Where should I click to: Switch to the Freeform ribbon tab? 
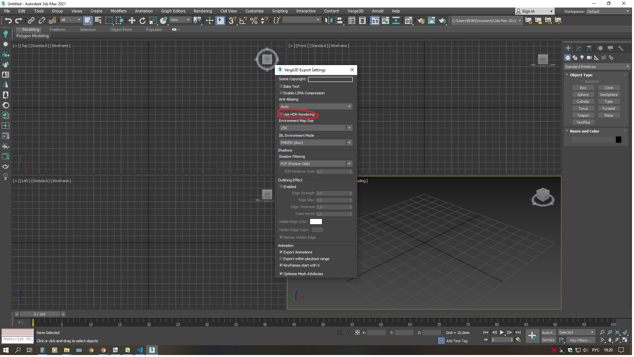tap(58, 30)
